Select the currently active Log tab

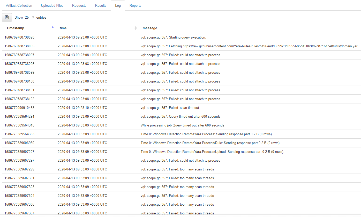118,5
